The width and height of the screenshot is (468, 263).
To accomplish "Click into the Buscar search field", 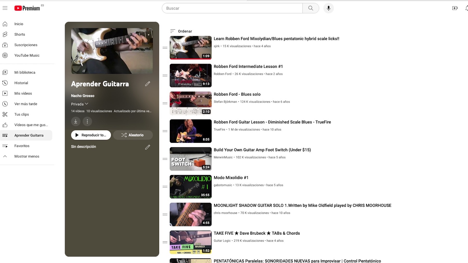I will (232, 8).
